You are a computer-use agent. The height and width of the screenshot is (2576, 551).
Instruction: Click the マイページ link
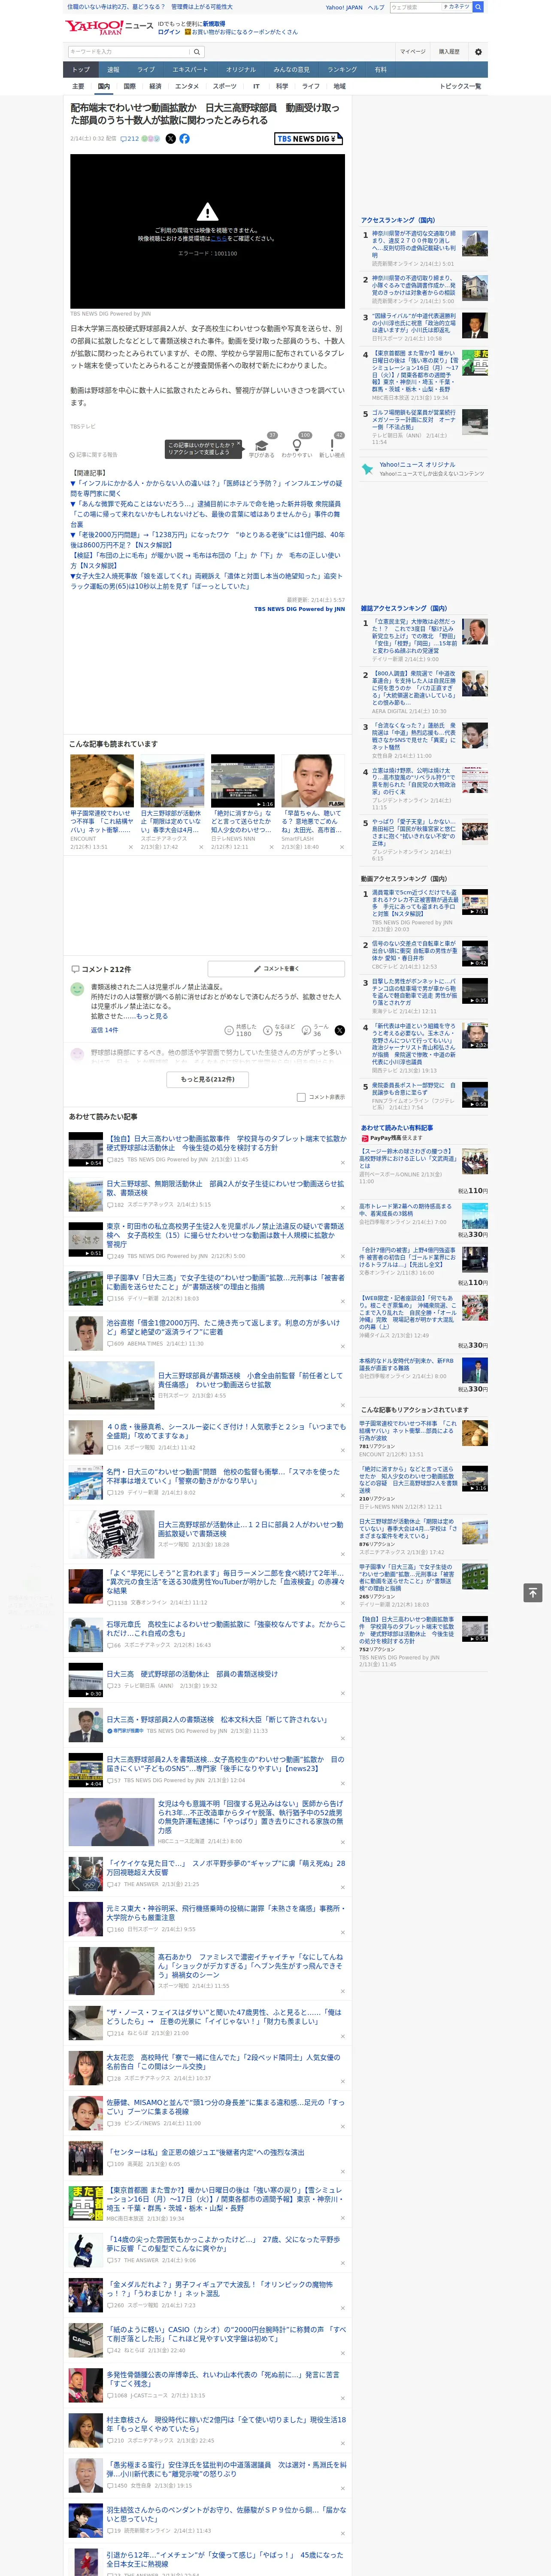[412, 52]
